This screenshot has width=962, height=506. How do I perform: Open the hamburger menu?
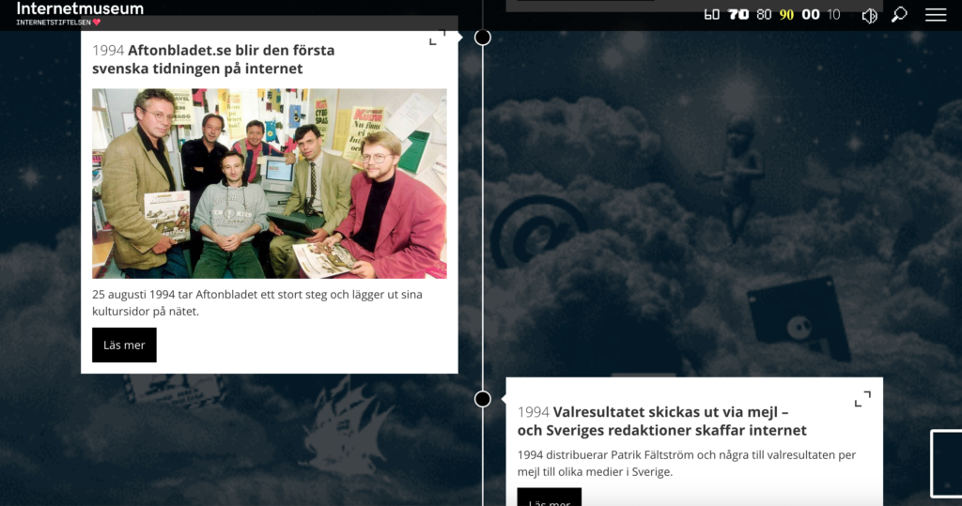[936, 15]
